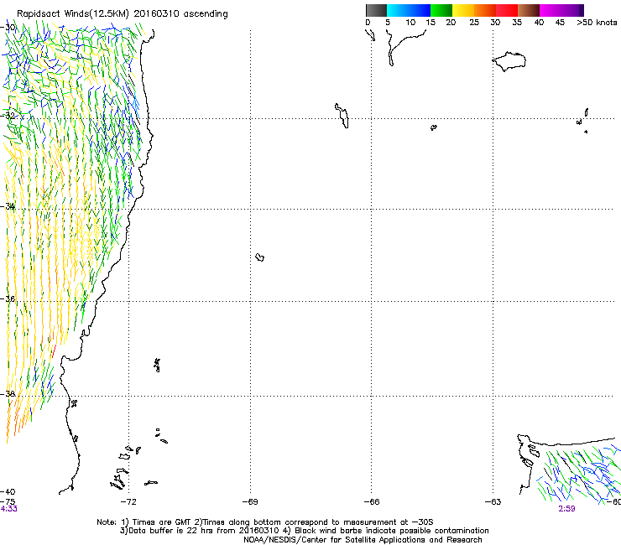Select the yellow 20-25 knots color segment
The height and width of the screenshot is (545, 621).
[x=463, y=10]
